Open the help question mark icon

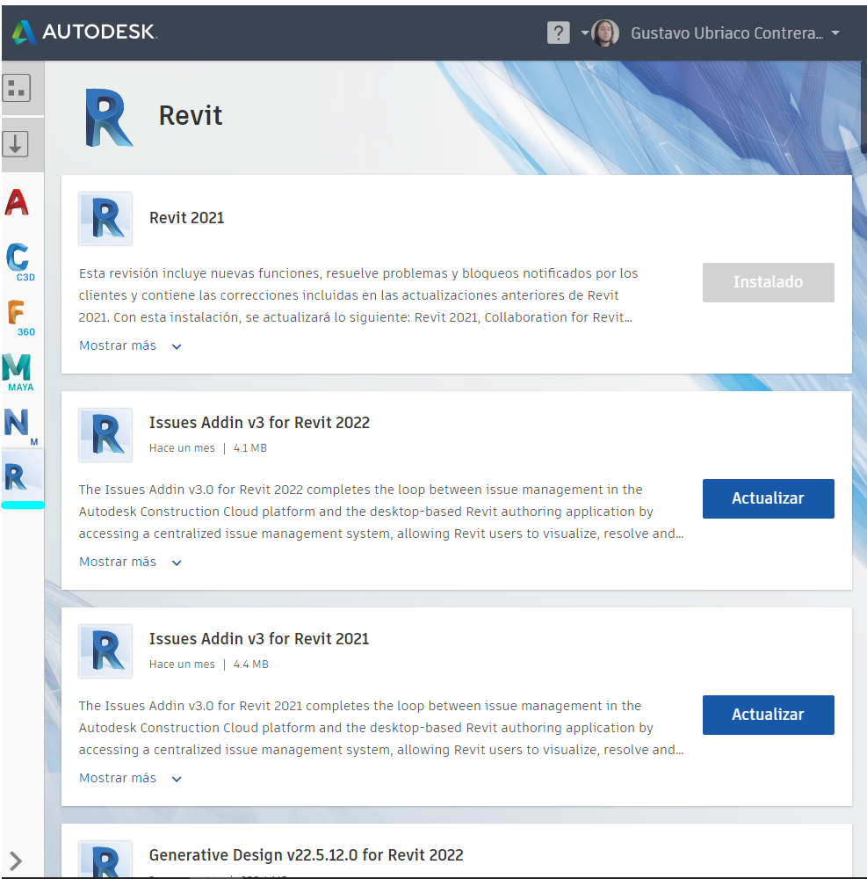tap(558, 33)
